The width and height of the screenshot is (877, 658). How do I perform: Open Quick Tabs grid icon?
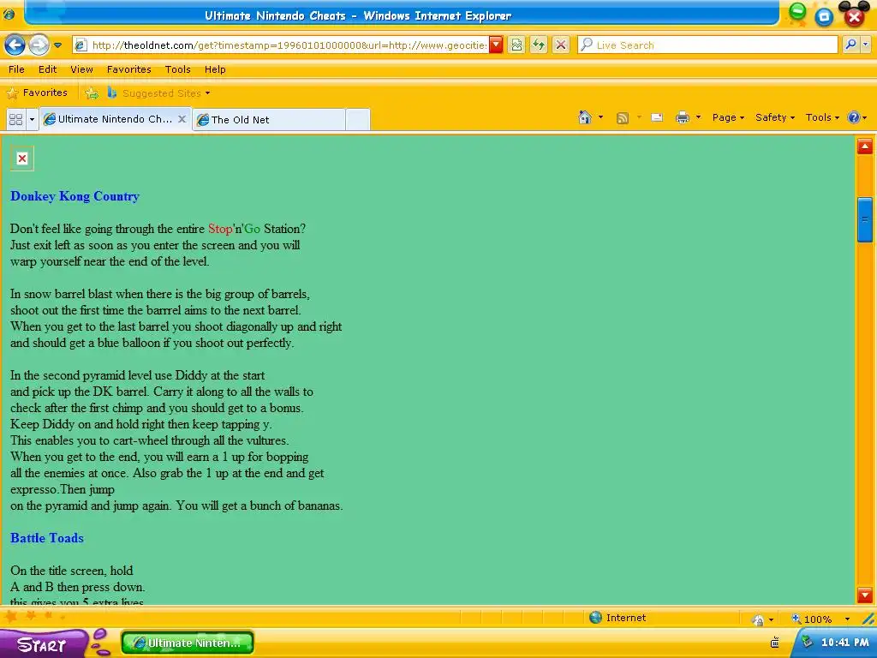(x=16, y=119)
